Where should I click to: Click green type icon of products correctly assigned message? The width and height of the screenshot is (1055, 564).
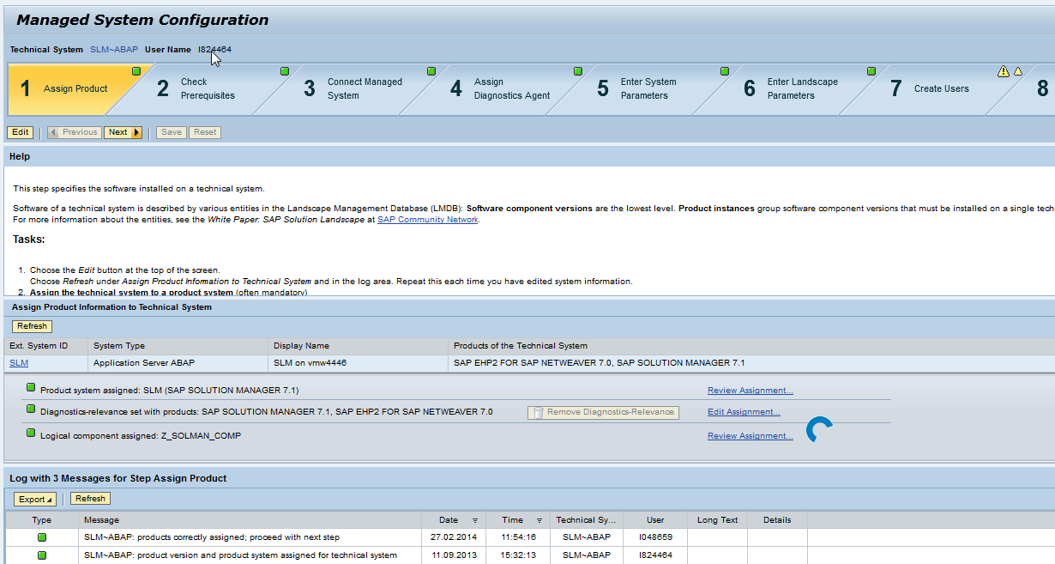(42, 537)
